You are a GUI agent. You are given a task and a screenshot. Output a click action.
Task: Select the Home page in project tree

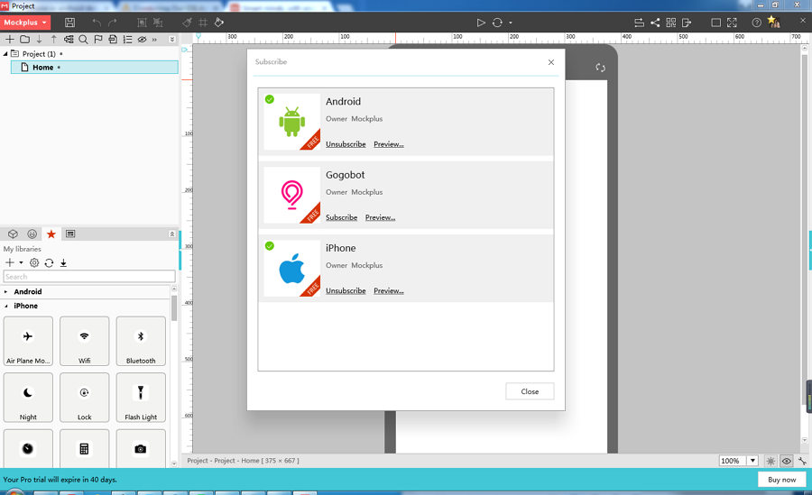click(94, 68)
